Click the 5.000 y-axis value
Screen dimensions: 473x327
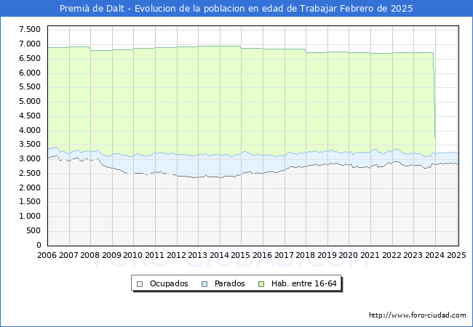(x=30, y=102)
